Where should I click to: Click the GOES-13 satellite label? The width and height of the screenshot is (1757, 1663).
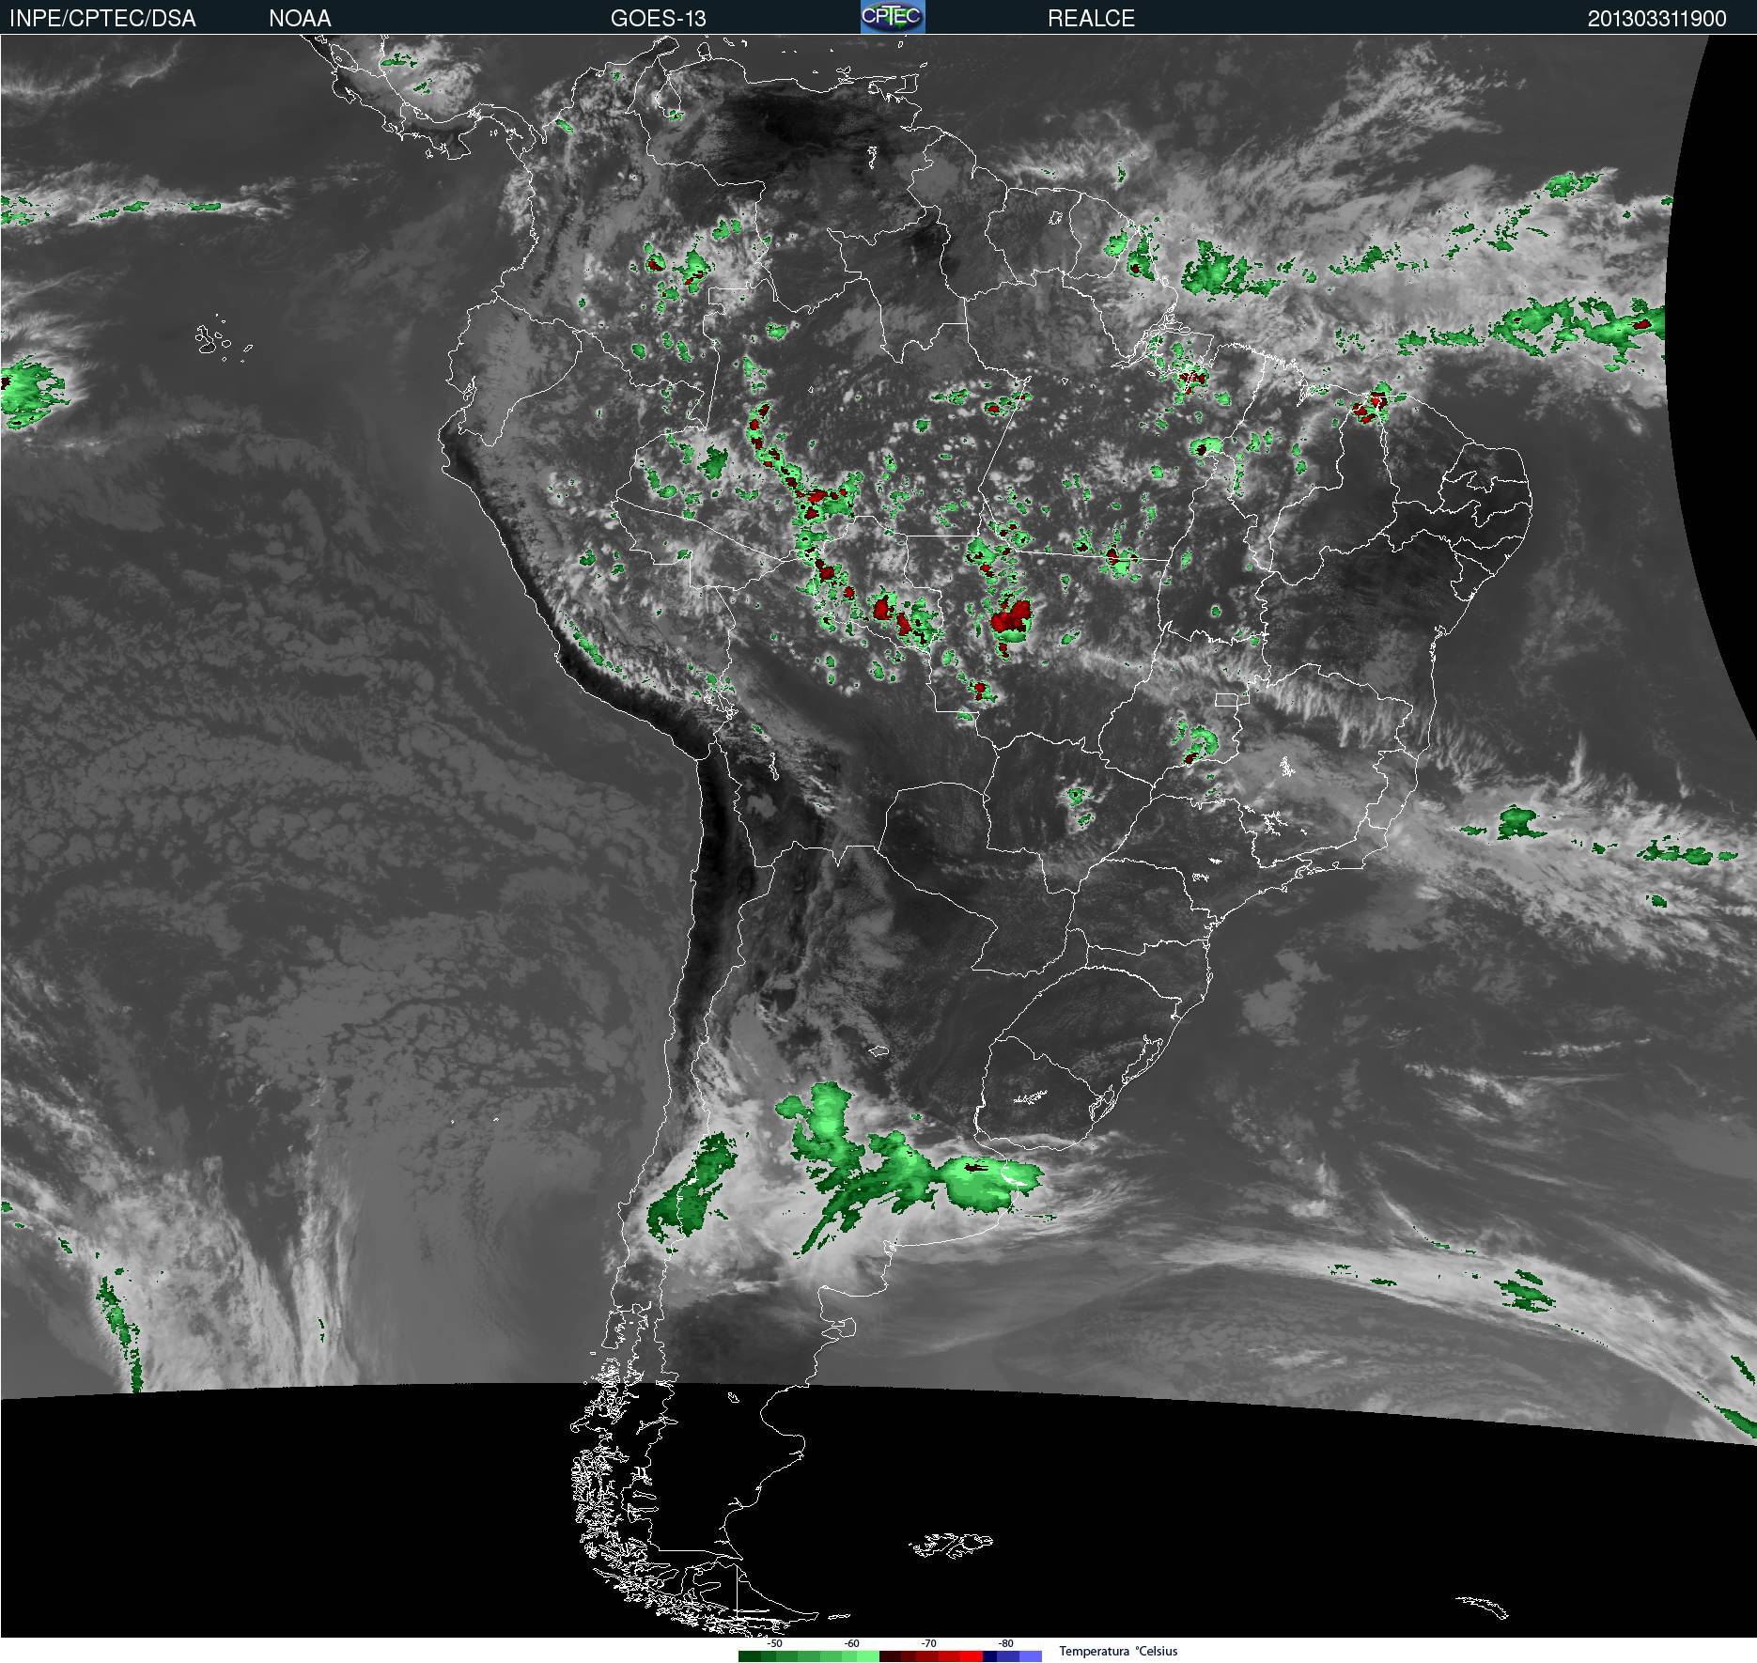659,18
